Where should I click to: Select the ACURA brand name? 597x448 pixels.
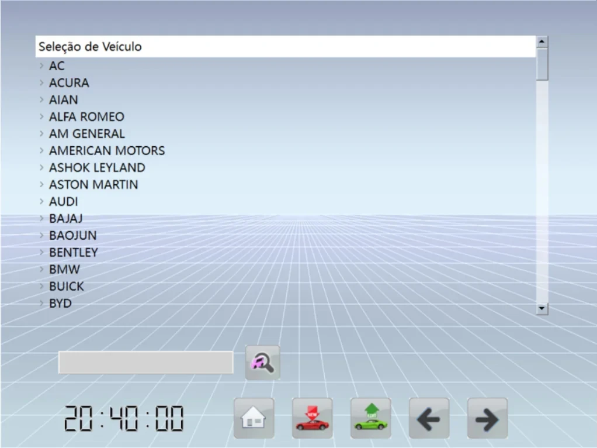[69, 82]
